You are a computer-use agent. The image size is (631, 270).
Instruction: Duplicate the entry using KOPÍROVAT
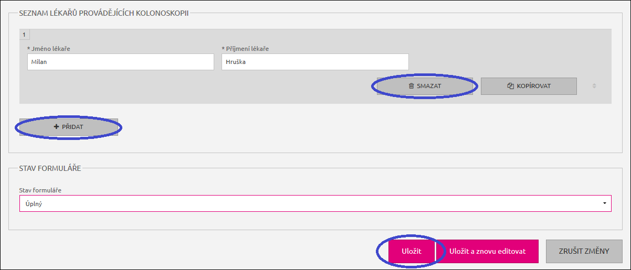[529, 86]
